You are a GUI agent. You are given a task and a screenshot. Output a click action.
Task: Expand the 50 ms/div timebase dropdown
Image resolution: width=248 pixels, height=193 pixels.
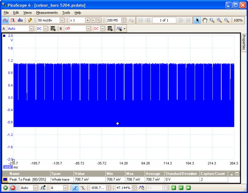click(62, 20)
